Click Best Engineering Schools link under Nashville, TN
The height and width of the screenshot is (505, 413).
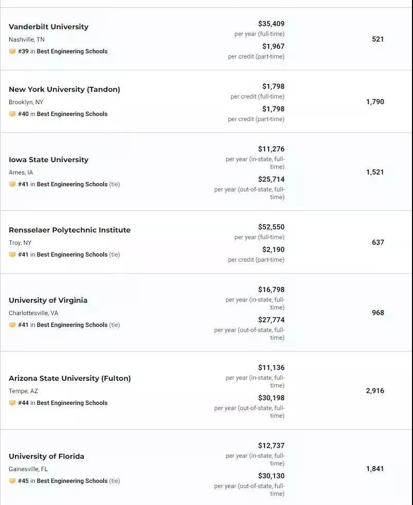(72, 51)
